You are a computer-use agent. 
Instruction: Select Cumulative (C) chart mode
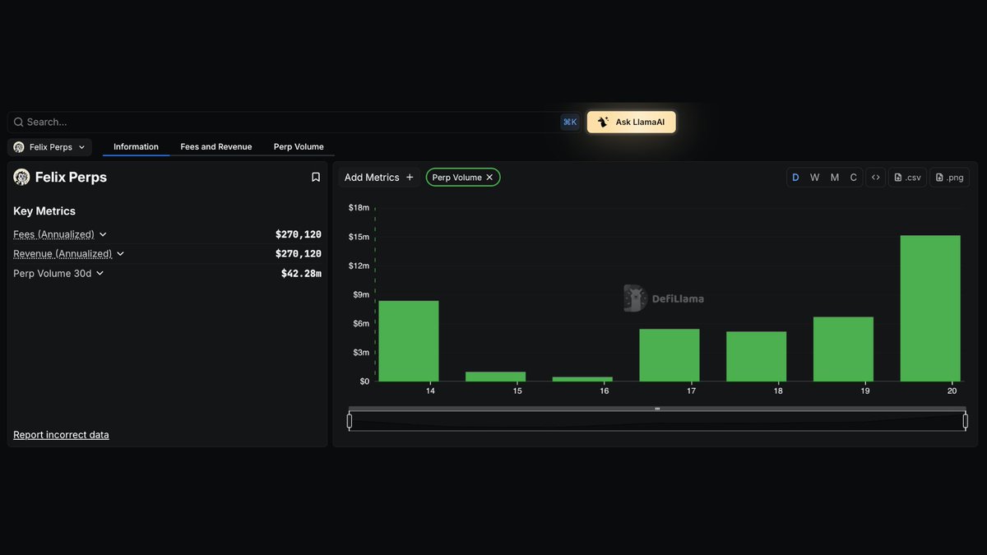coord(854,177)
